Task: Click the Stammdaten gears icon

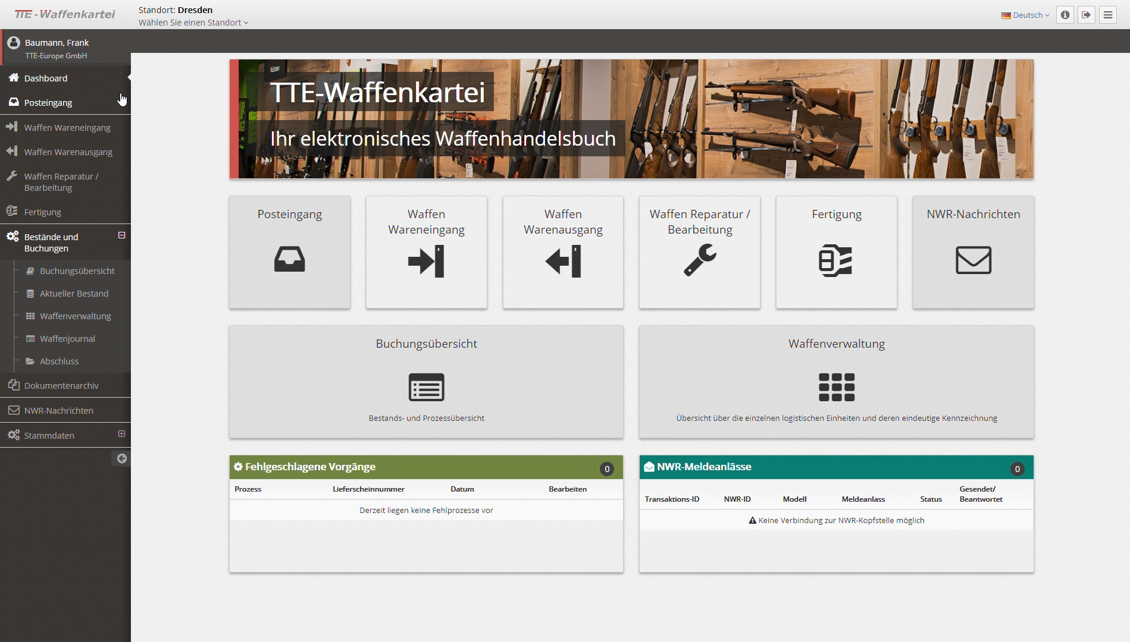Action: pos(13,435)
